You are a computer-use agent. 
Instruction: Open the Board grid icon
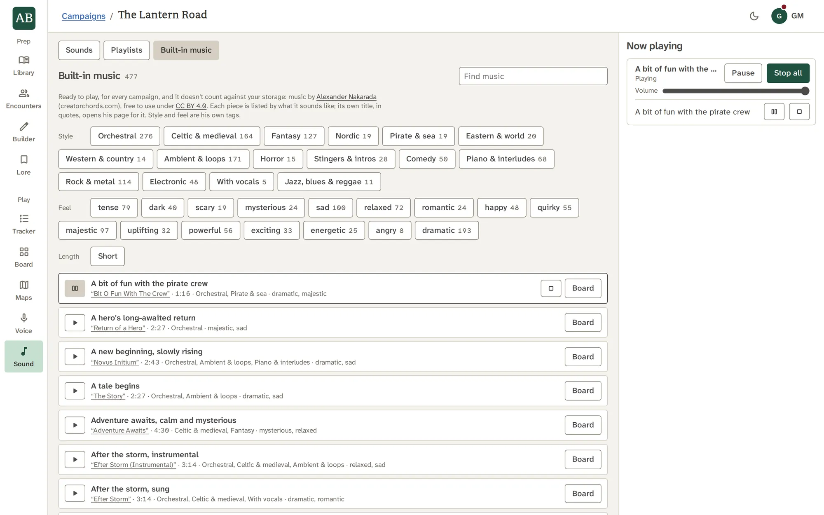(x=23, y=258)
